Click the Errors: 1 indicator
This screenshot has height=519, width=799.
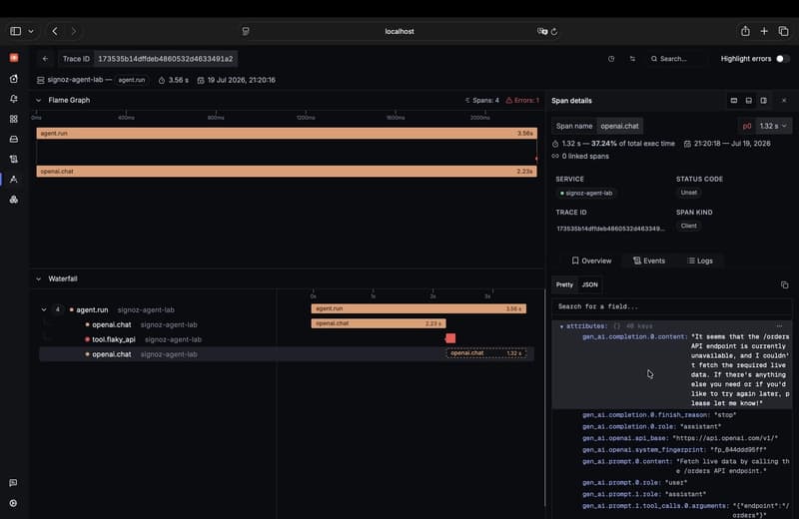(522, 101)
